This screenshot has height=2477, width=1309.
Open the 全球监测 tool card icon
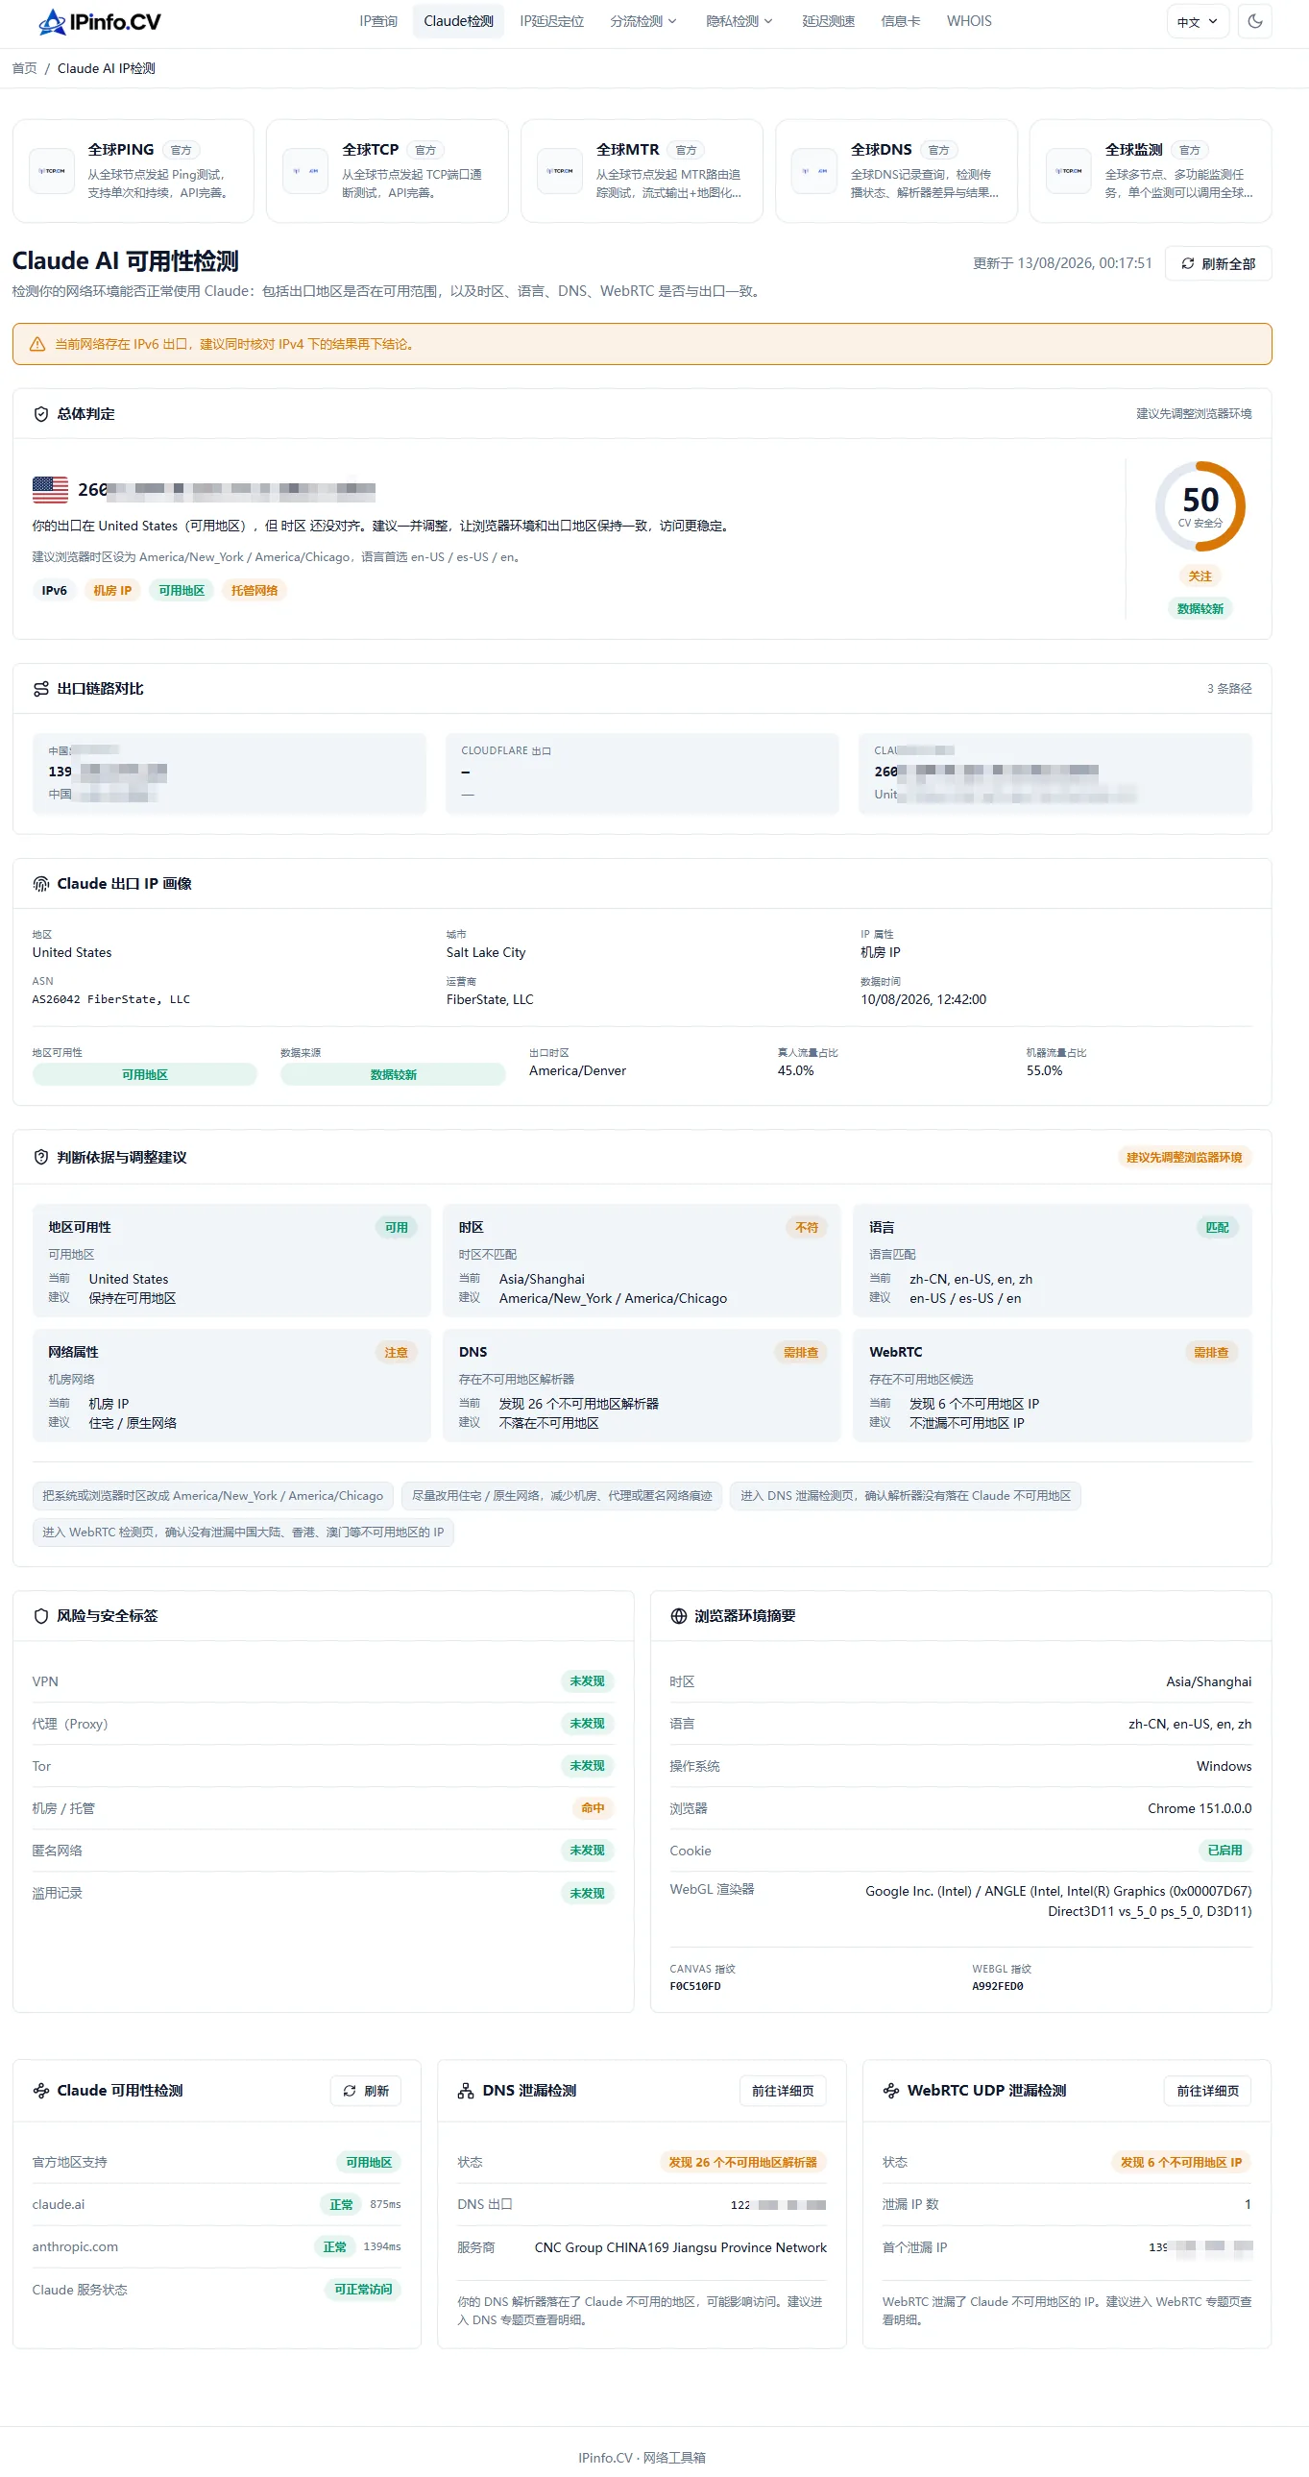1069,171
